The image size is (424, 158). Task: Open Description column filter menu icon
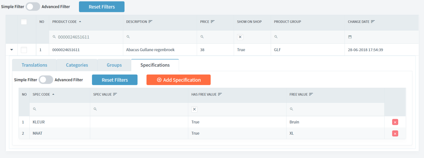pyautogui.click(x=150, y=22)
